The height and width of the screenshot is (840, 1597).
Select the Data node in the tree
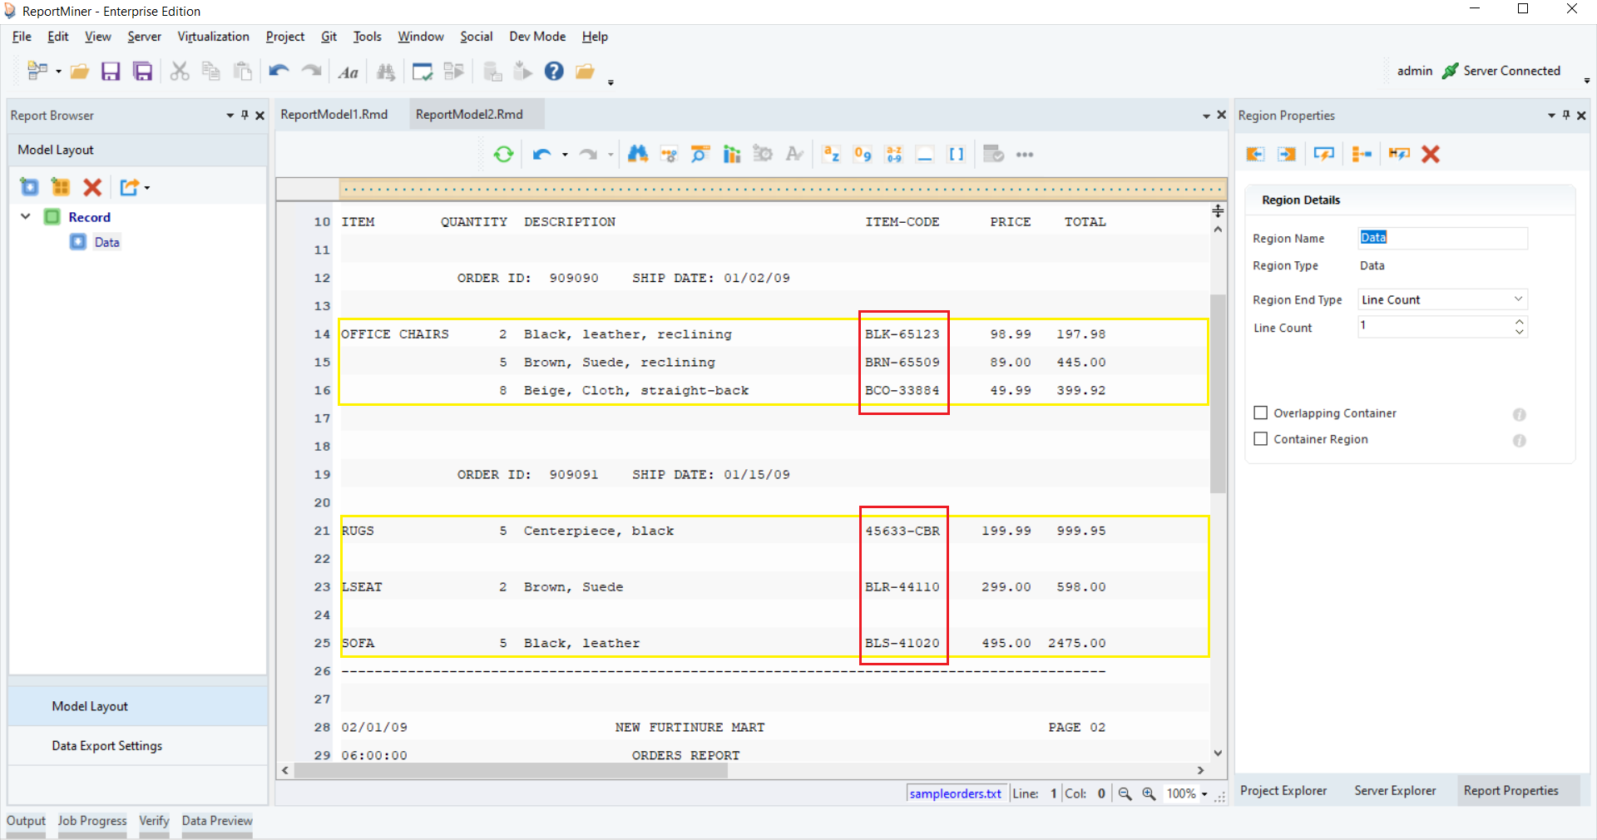106,242
